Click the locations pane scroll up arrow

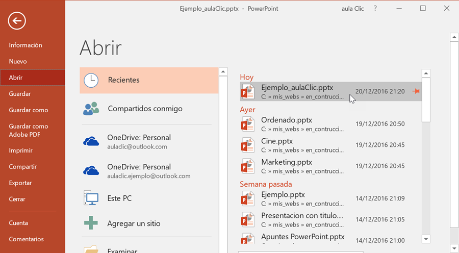[223, 72]
